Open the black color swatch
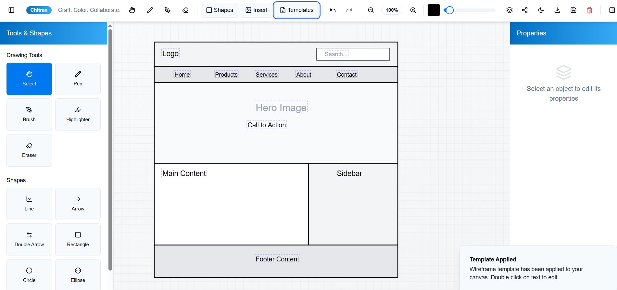The width and height of the screenshot is (617, 290). point(434,10)
